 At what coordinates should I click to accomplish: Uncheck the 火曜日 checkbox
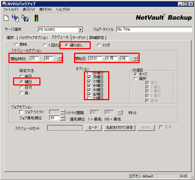(x=89, y=81)
